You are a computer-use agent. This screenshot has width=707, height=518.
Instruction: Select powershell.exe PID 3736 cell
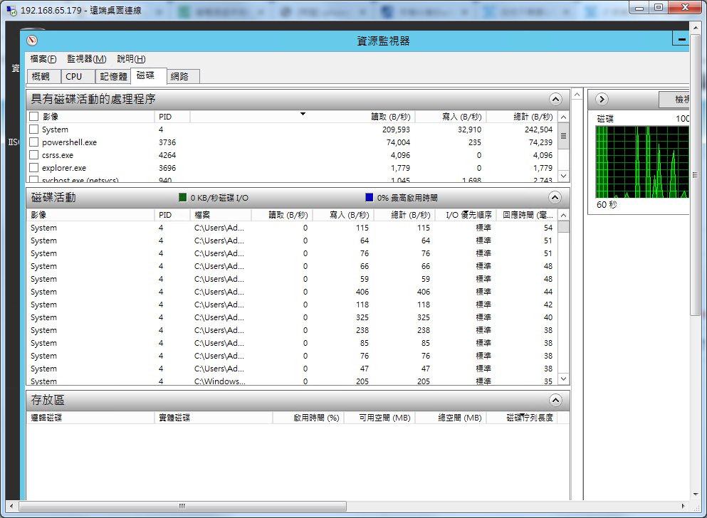point(167,142)
